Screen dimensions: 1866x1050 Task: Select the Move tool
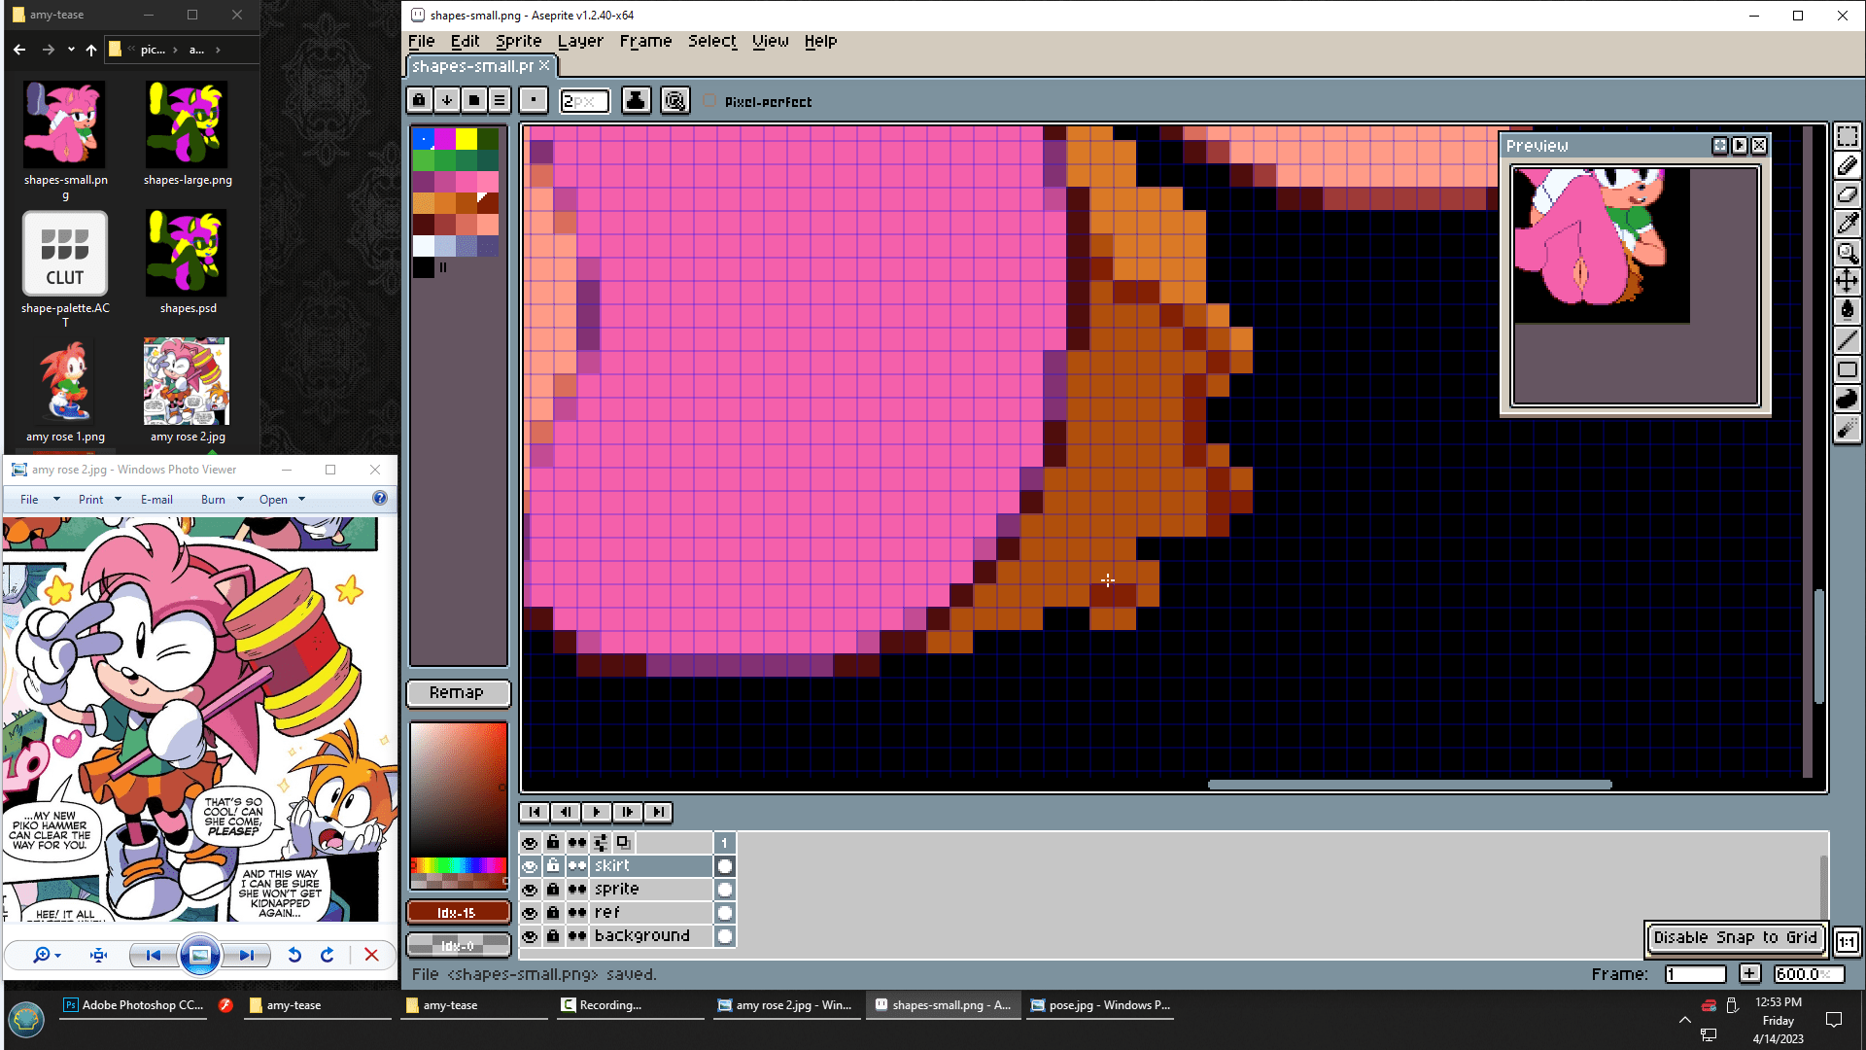[x=1847, y=282]
